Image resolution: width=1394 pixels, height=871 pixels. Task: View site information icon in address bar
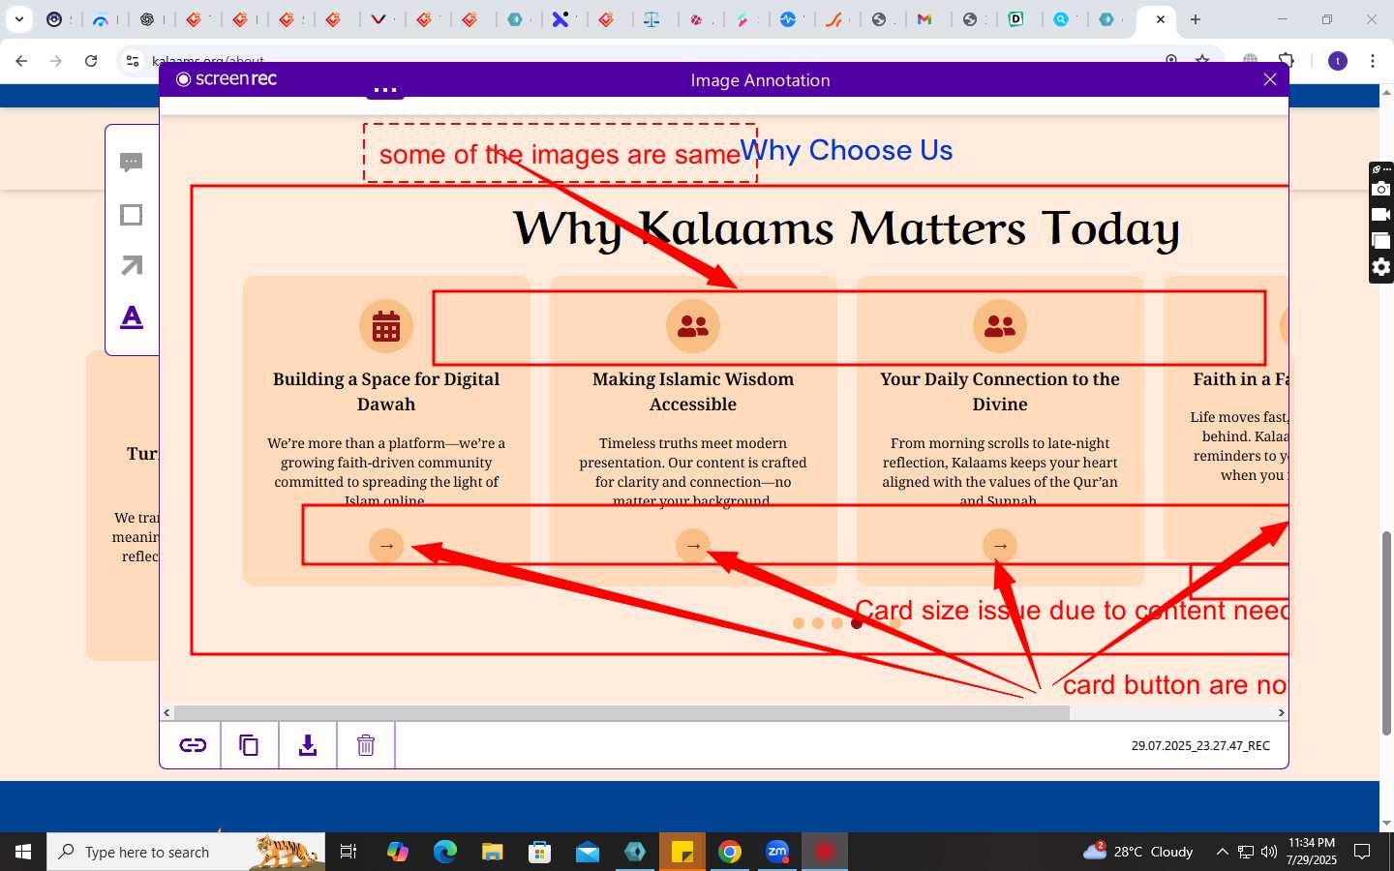tap(133, 61)
